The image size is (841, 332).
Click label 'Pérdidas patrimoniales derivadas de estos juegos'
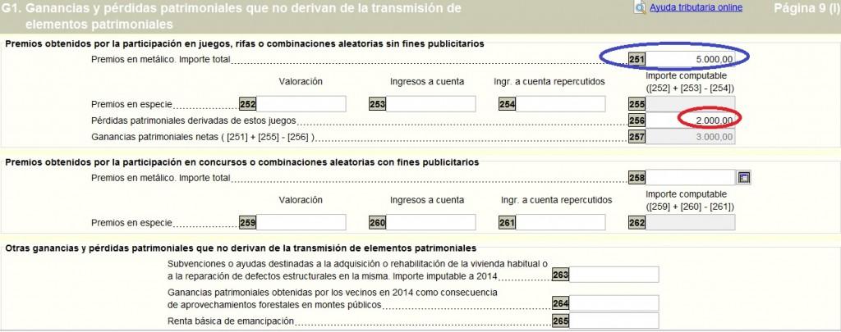coord(194,121)
